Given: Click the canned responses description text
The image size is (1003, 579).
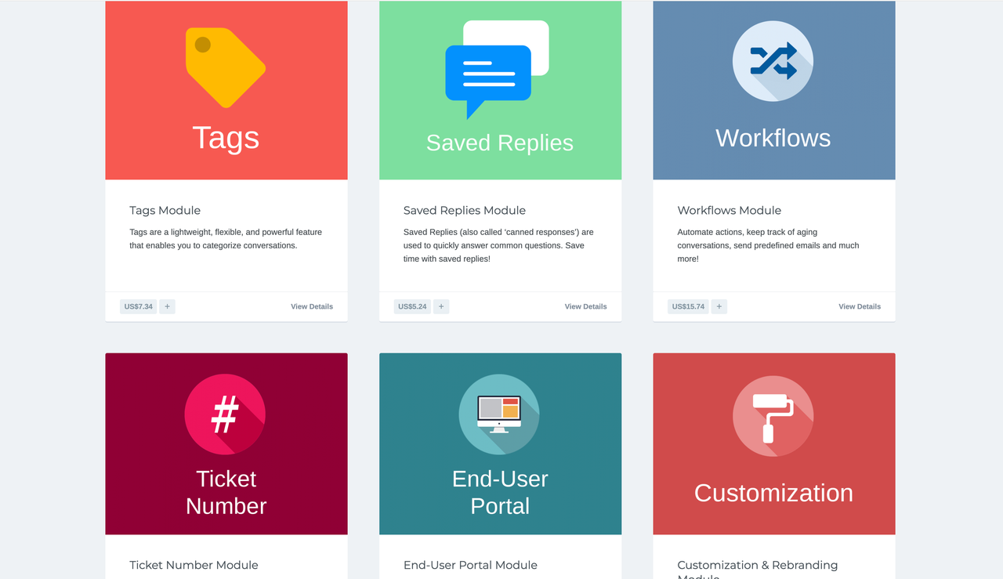Looking at the screenshot, I should (498, 245).
